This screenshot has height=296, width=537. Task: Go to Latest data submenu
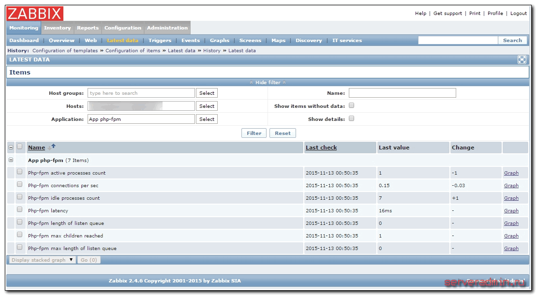click(x=122, y=40)
